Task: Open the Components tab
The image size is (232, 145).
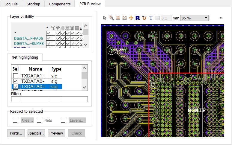Action: [x=60, y=4]
